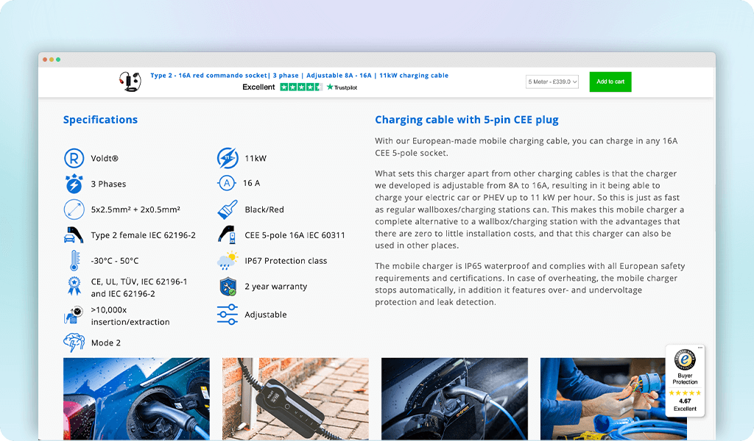Click the paragraph starting 'With our European-made'
This screenshot has width=754, height=441.
(526, 147)
